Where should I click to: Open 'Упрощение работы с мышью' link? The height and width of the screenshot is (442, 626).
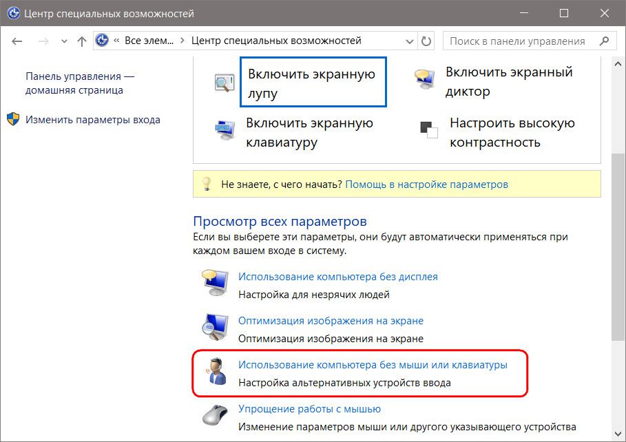[x=309, y=409]
